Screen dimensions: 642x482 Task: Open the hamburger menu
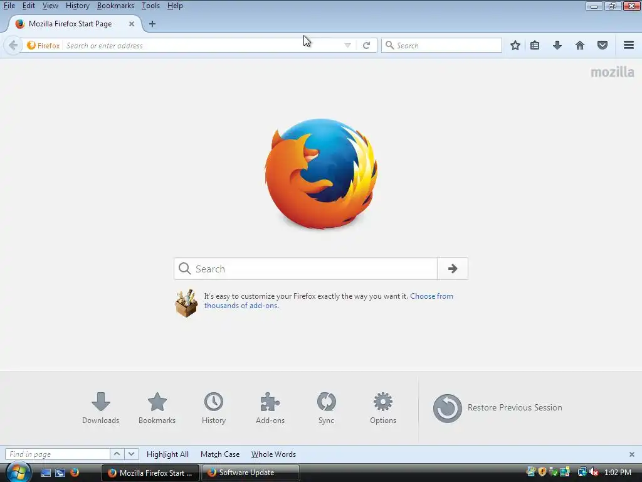tap(629, 45)
